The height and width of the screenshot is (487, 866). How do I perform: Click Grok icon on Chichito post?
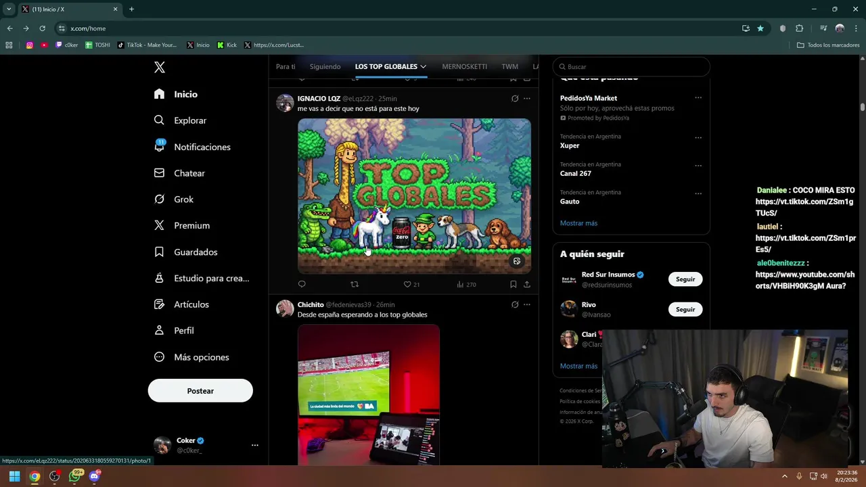coord(515,305)
